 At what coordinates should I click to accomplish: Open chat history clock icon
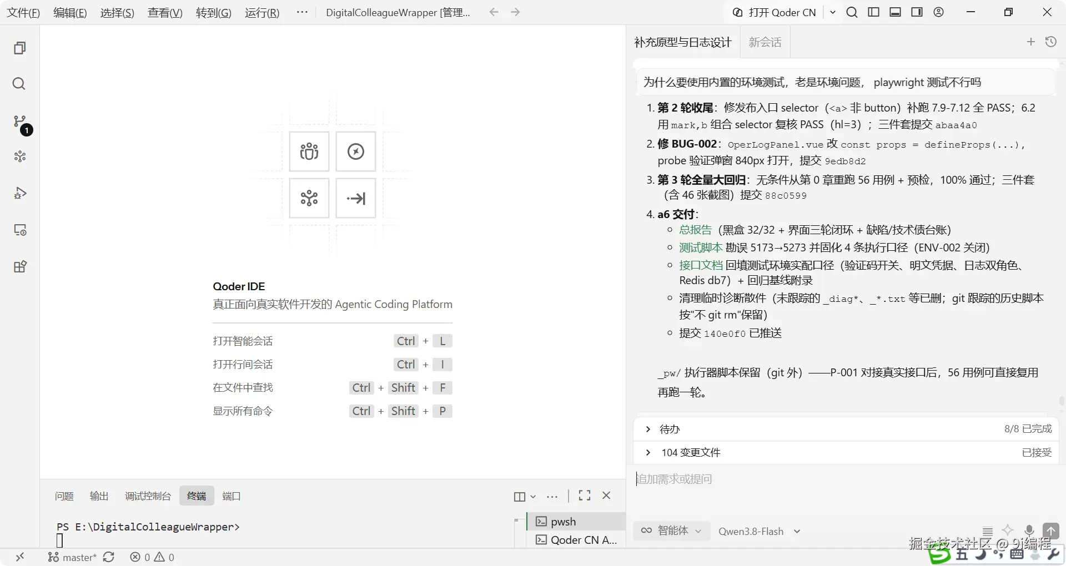coord(1051,42)
